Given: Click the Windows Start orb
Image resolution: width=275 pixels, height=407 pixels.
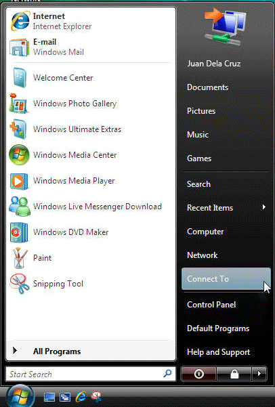Looking at the screenshot, I should click(x=20, y=396).
